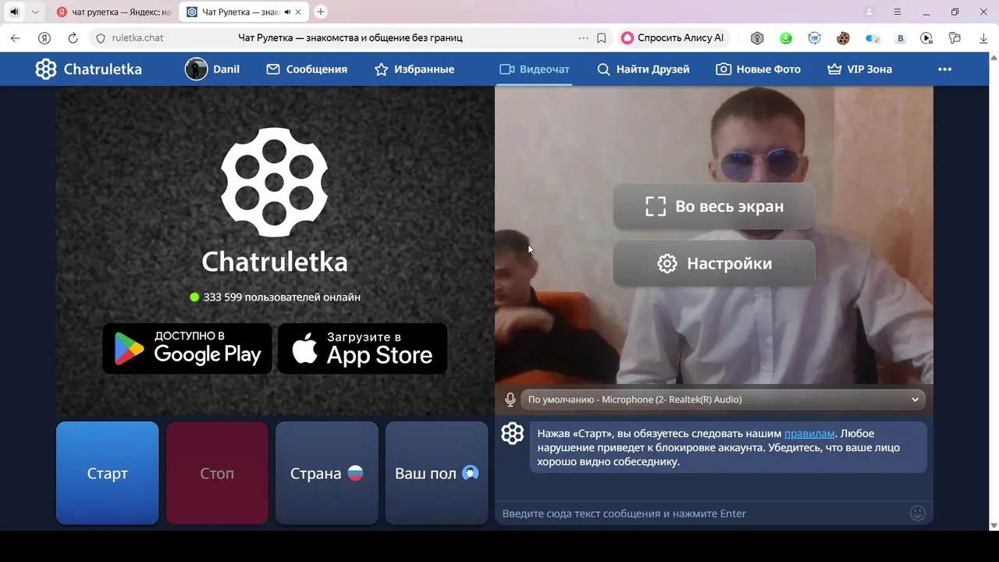999x562 pixels.
Task: Click the message text input field
Action: (701, 513)
